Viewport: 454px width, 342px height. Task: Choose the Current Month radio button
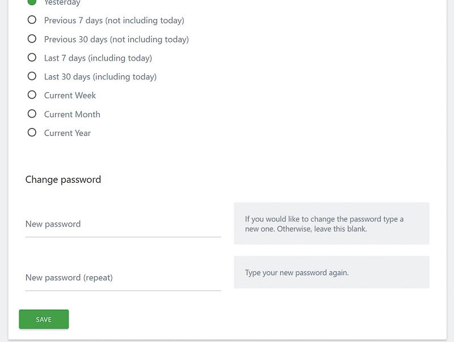coord(32,114)
